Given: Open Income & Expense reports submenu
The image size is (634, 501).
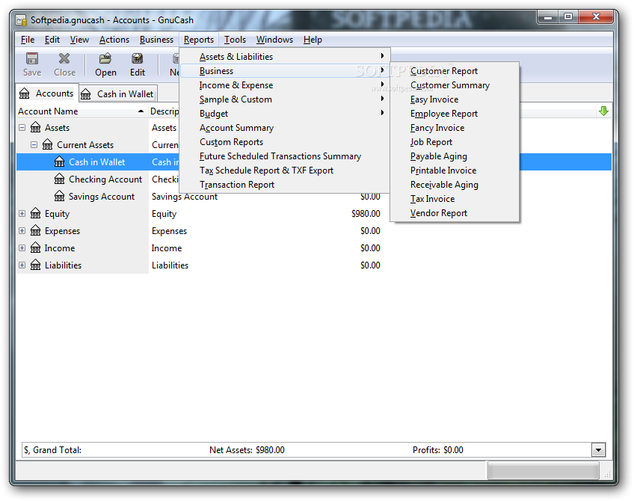Looking at the screenshot, I should [284, 85].
